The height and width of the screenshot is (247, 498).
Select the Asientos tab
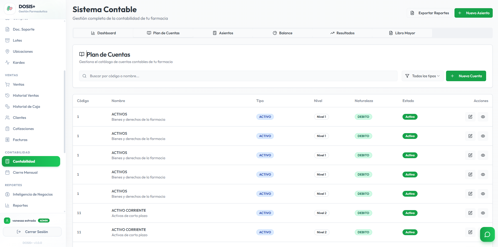coord(223,33)
